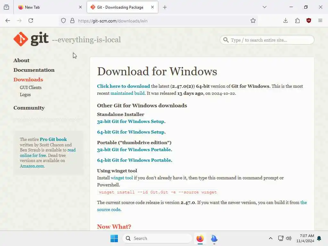Select Git Downloading Package tab
Image resolution: width=328 pixels, height=246 pixels.
click(122, 7)
